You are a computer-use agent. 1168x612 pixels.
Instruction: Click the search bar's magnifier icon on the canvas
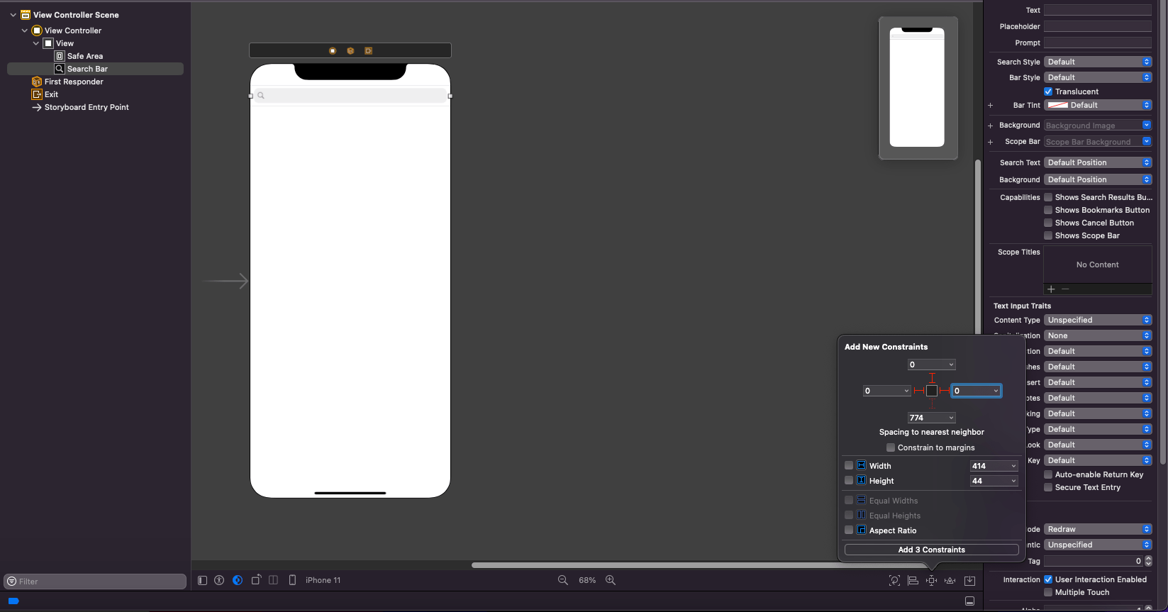[261, 95]
